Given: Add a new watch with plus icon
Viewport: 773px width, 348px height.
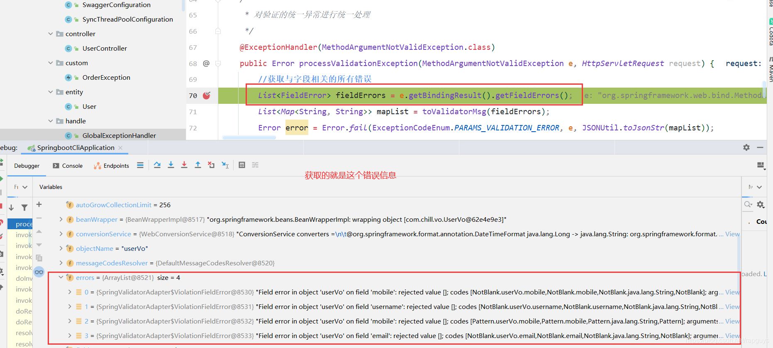Looking at the screenshot, I should click(39, 204).
